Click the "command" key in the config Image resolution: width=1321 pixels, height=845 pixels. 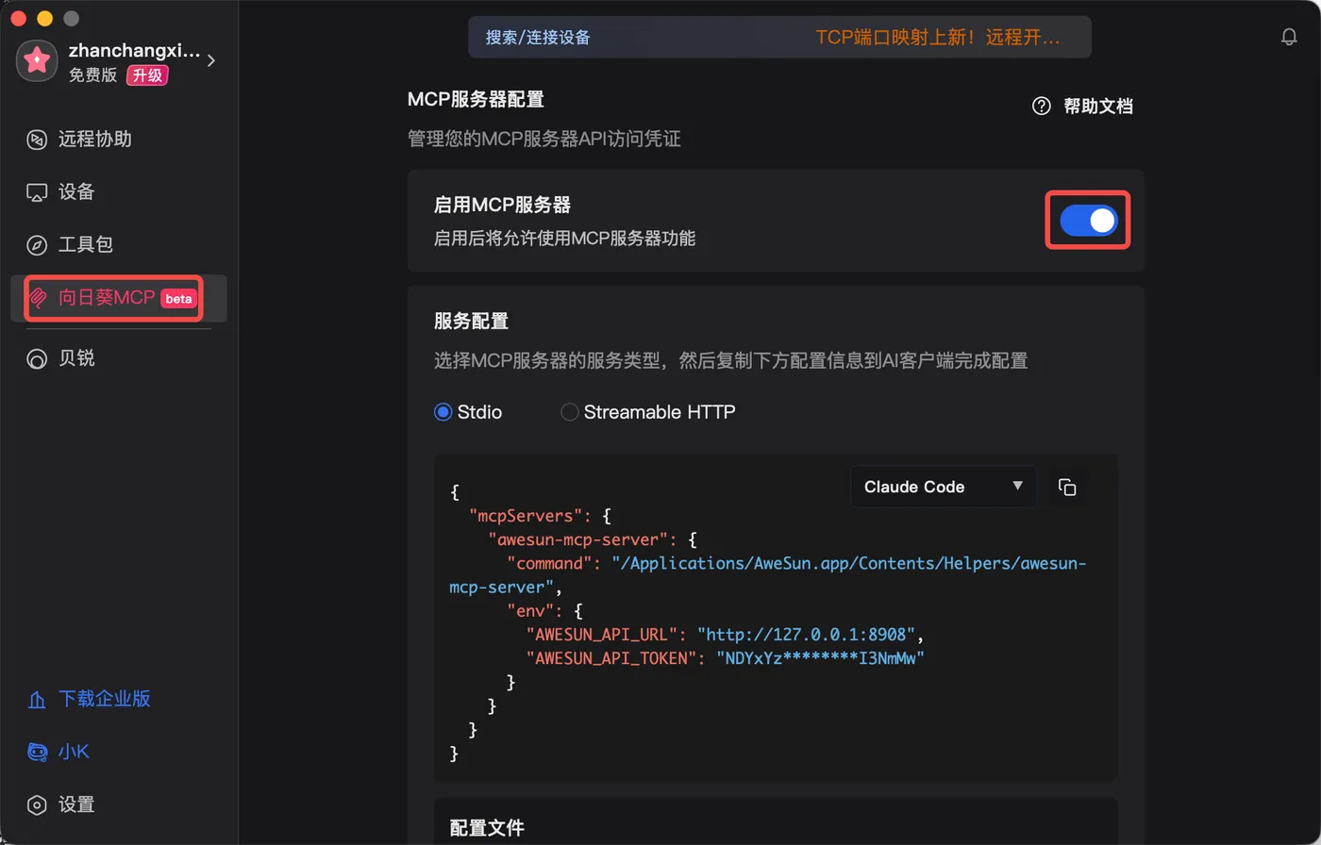pos(550,563)
